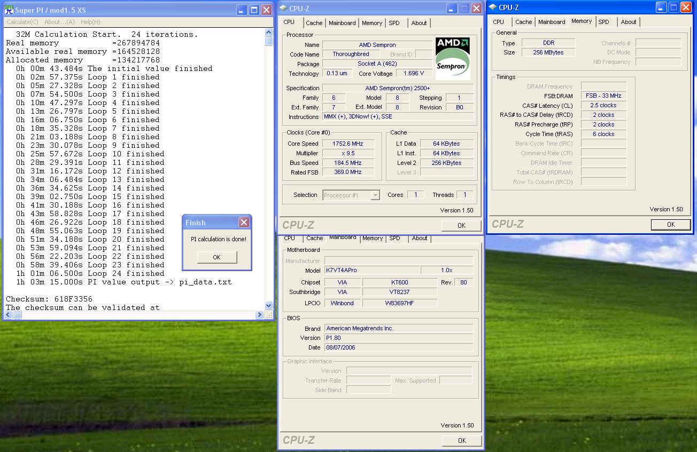
Task: Select the Cache tab in the Memory CPU-Z window
Action: pos(523,22)
